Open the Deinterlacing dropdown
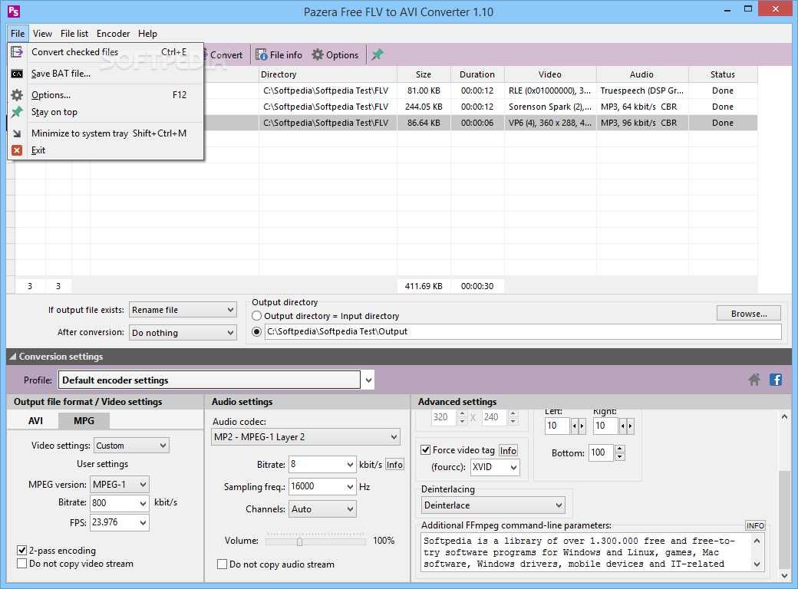Image resolution: width=798 pixels, height=589 pixels. click(493, 505)
